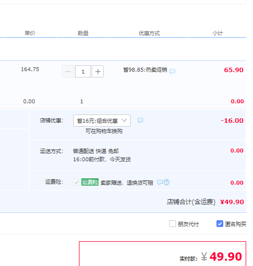
Task: Click the 单价 column header
Action: 30,33
